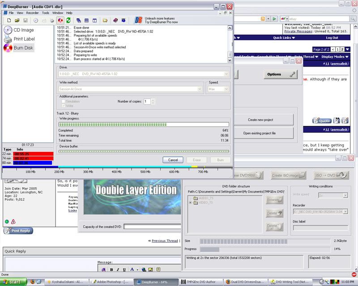Click the Underline button in Quick Reply editor
Screen dimensions: 358x286
(x=124, y=269)
